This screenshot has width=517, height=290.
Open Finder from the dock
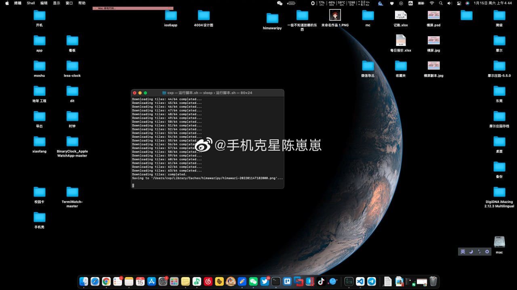coord(84,282)
